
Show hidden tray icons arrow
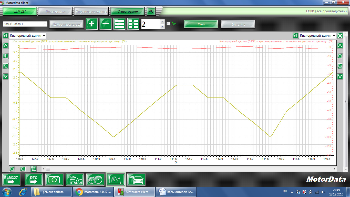click(292, 192)
